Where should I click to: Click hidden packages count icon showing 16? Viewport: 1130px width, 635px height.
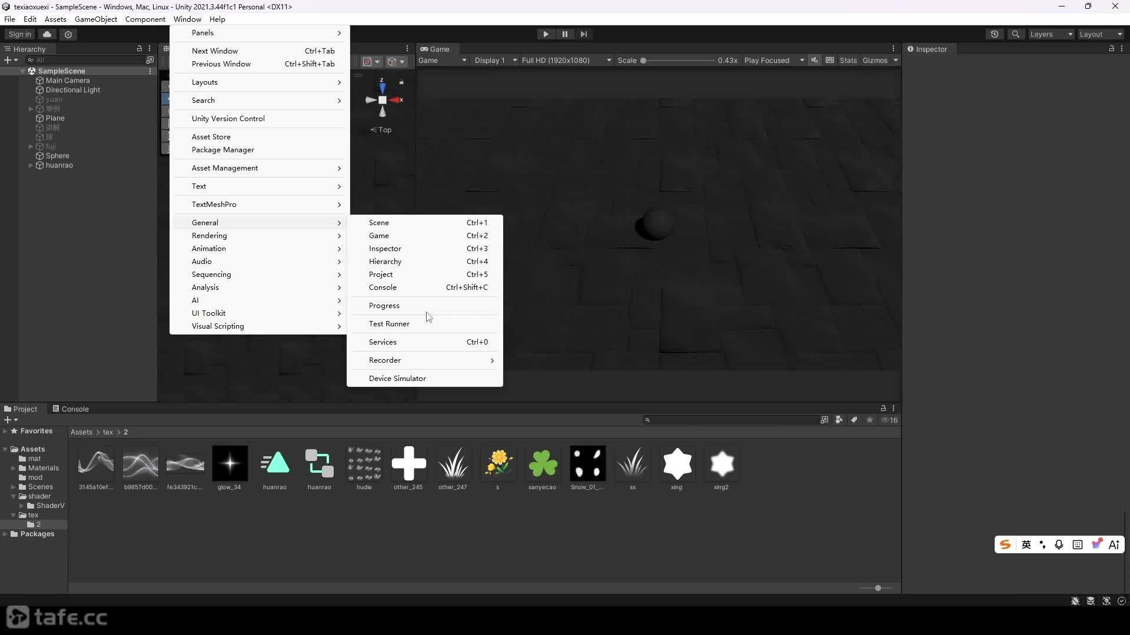889,420
